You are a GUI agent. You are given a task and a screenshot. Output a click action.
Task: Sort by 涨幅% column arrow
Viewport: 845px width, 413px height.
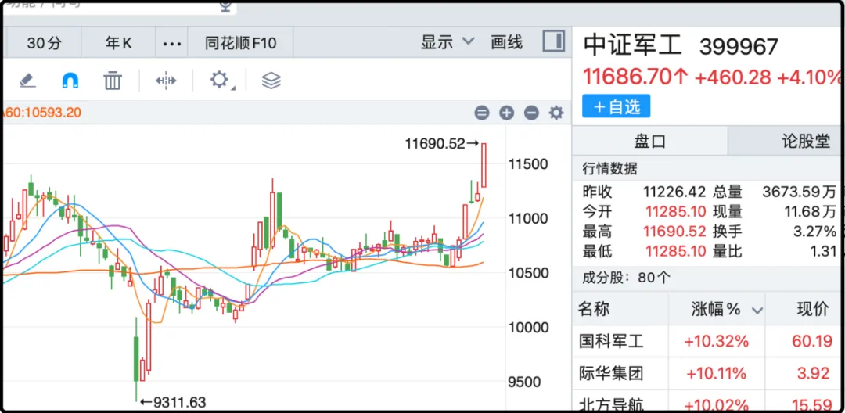[757, 311]
